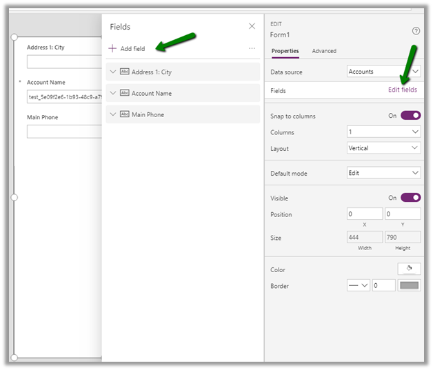The height and width of the screenshot is (370, 433).
Task: Click the gray border color swatch
Action: 409,285
